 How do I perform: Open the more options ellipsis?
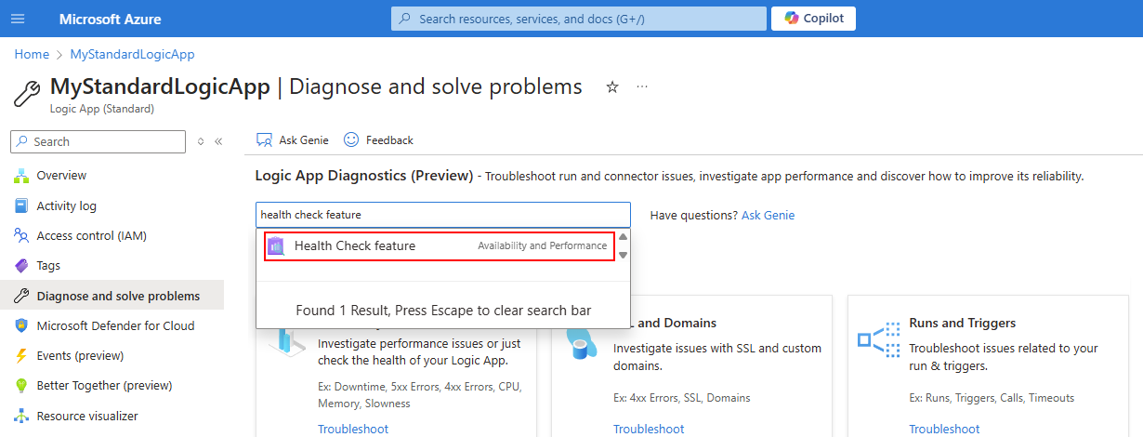pos(642,86)
